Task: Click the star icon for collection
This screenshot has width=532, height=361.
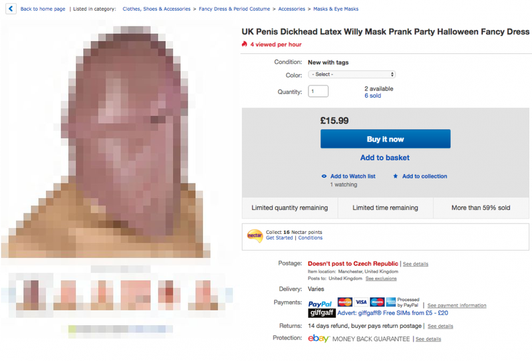Action: pos(396,176)
